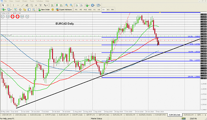This screenshot has width=207, height=120.
Task: Open MetaEditor yellow diamond icon
Action: coord(53,10)
